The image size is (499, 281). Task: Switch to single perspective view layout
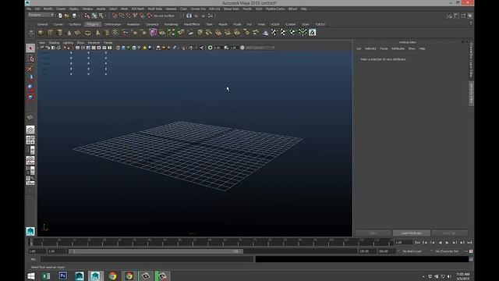point(30,130)
